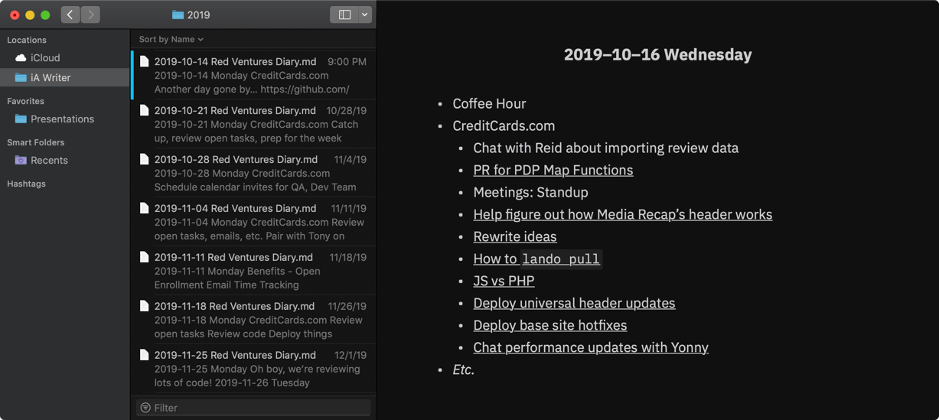Open the Presentations favorite folder
Screen dimensions: 939x420
(x=64, y=119)
